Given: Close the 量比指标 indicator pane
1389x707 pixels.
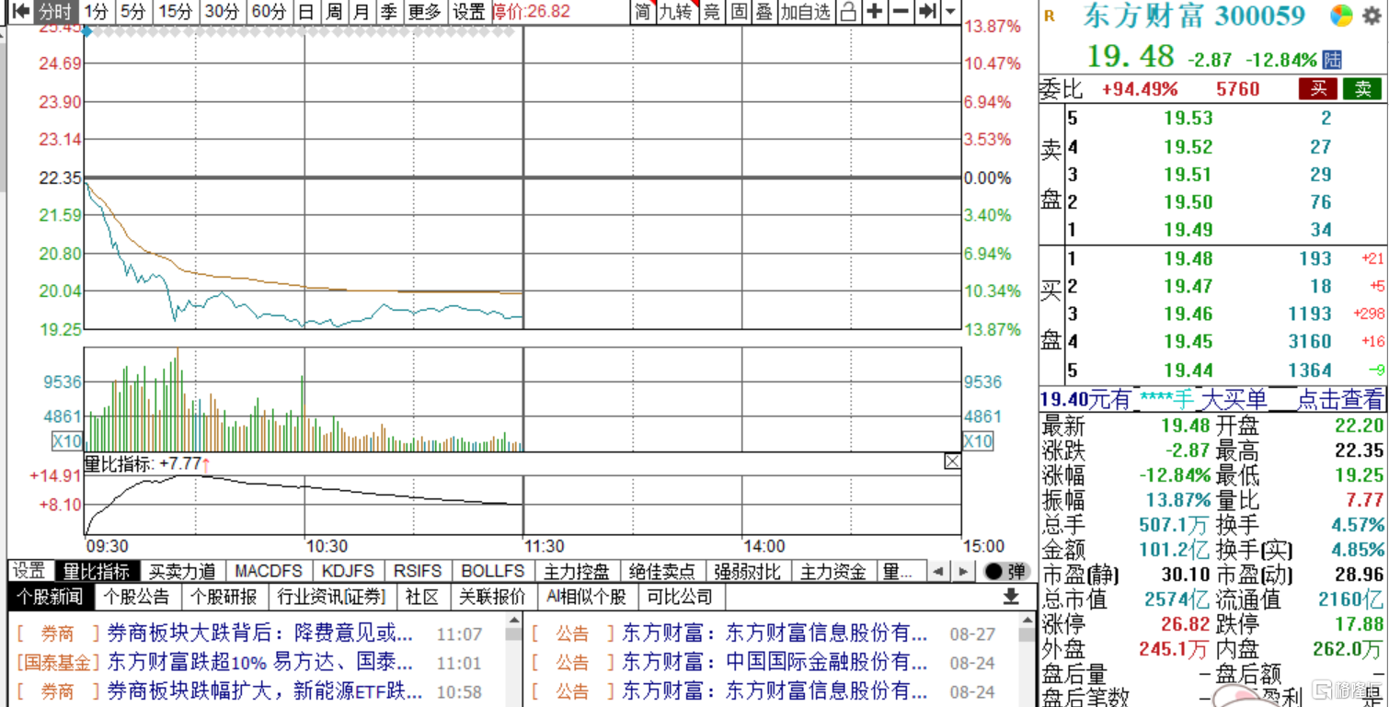Looking at the screenshot, I should [952, 462].
